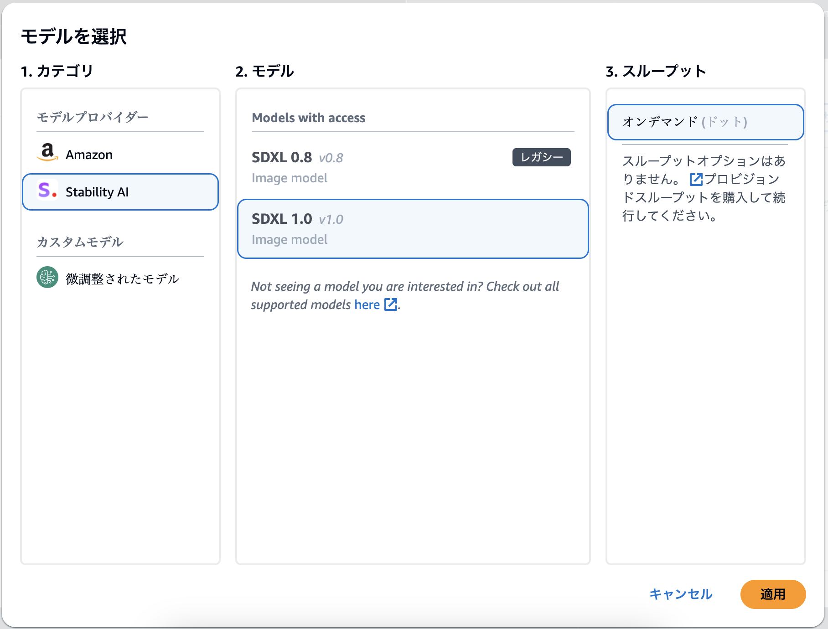
Task: Click the カスタムモデル section label
Action: tap(80, 242)
